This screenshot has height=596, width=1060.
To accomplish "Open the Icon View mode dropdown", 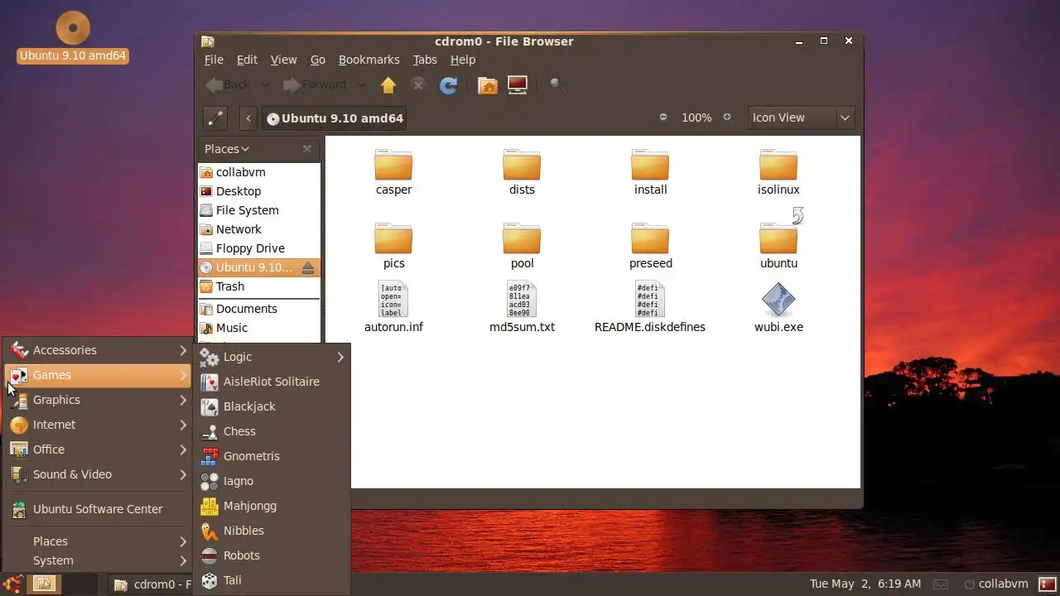I will pos(801,118).
